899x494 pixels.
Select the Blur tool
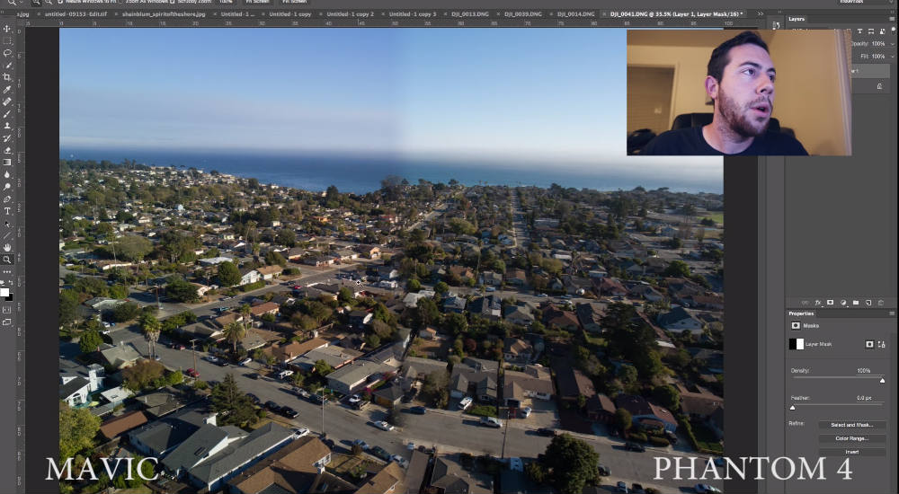tap(7, 174)
